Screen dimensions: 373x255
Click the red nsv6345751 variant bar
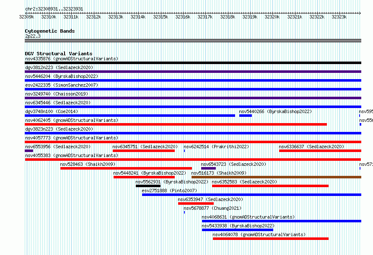coord(144,151)
